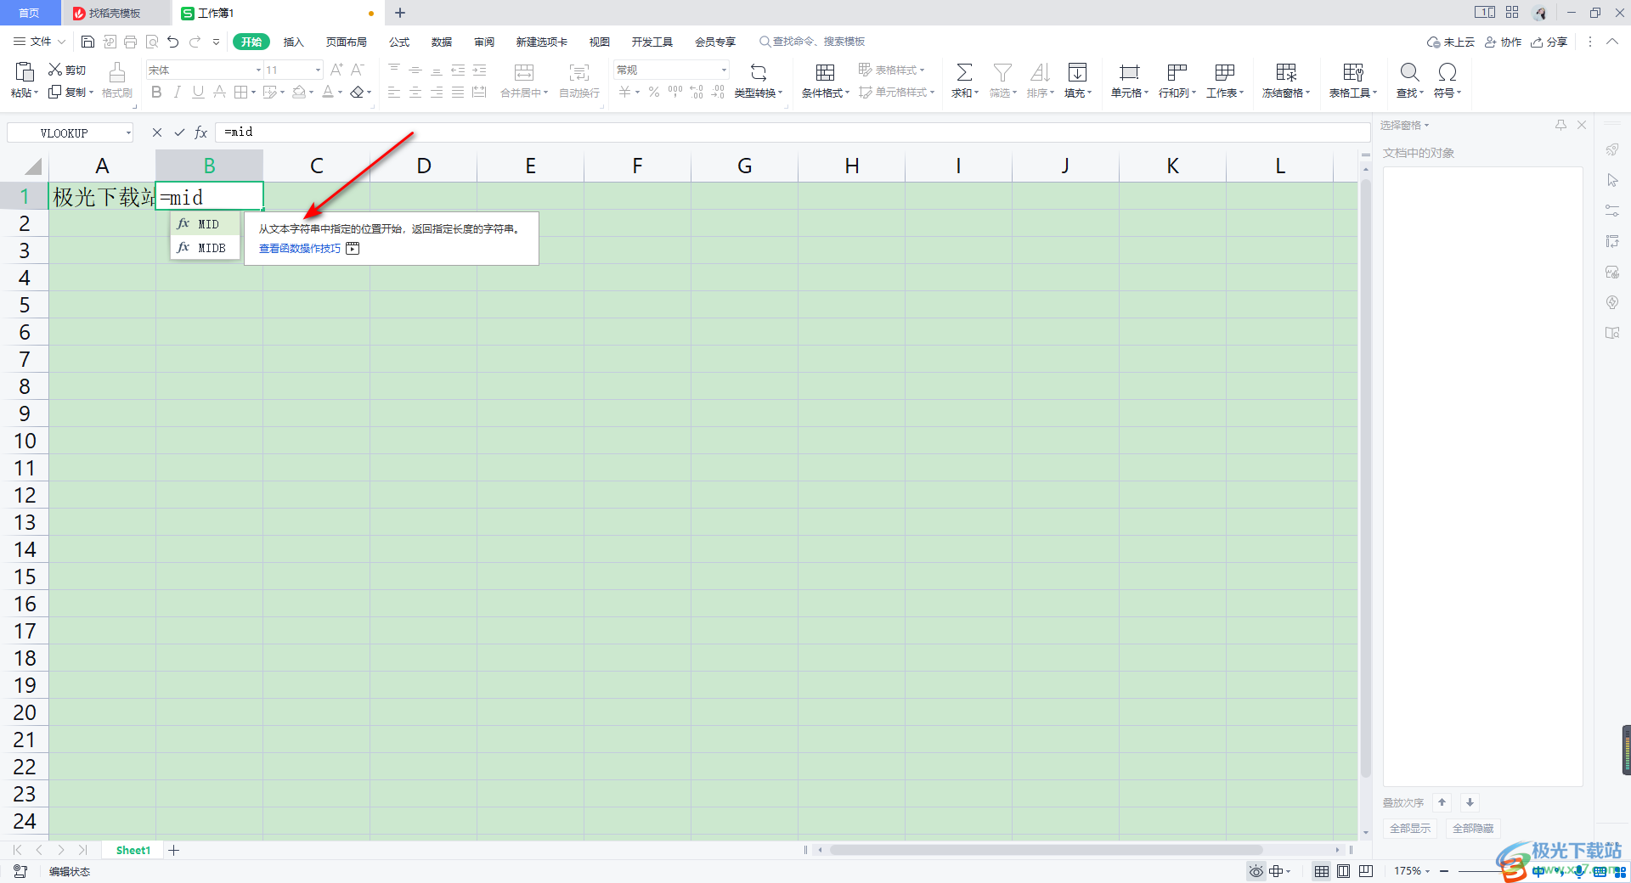Screen dimensions: 1631x883
Task: Open the Insert (插入) tab
Action: point(293,42)
